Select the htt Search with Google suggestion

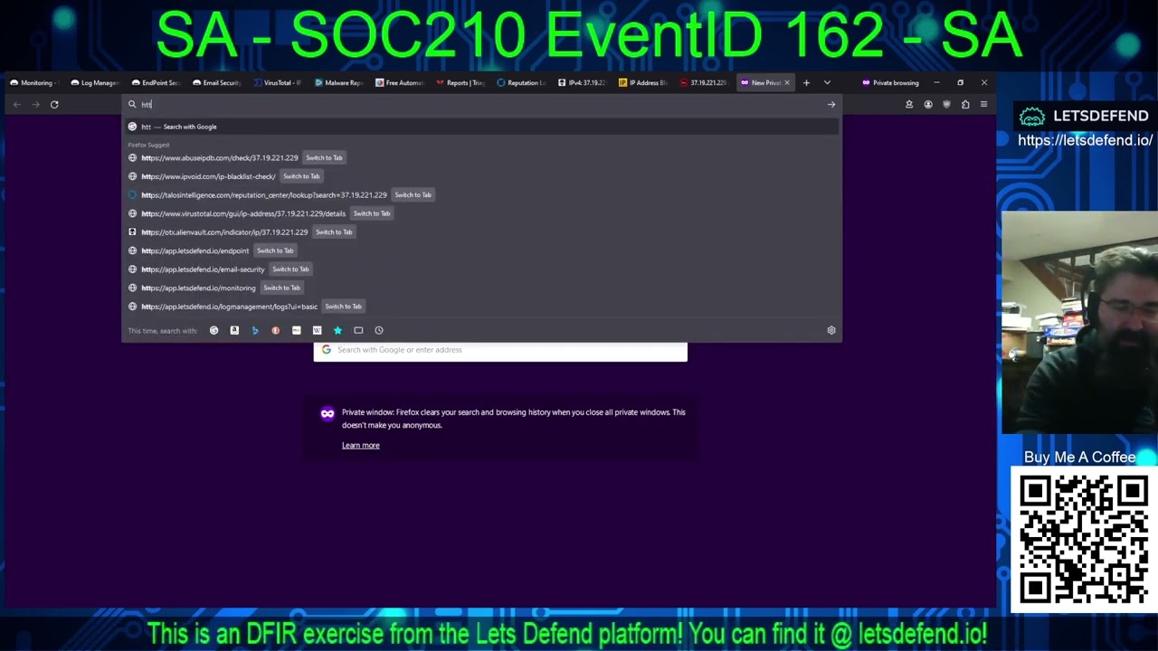pos(481,127)
